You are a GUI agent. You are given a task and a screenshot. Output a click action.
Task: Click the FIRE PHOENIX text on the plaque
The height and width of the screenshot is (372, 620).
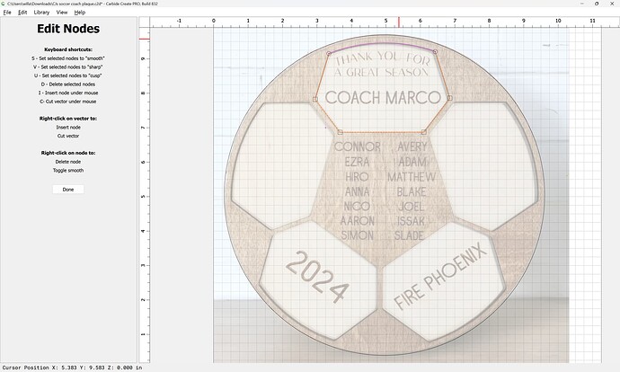point(440,276)
